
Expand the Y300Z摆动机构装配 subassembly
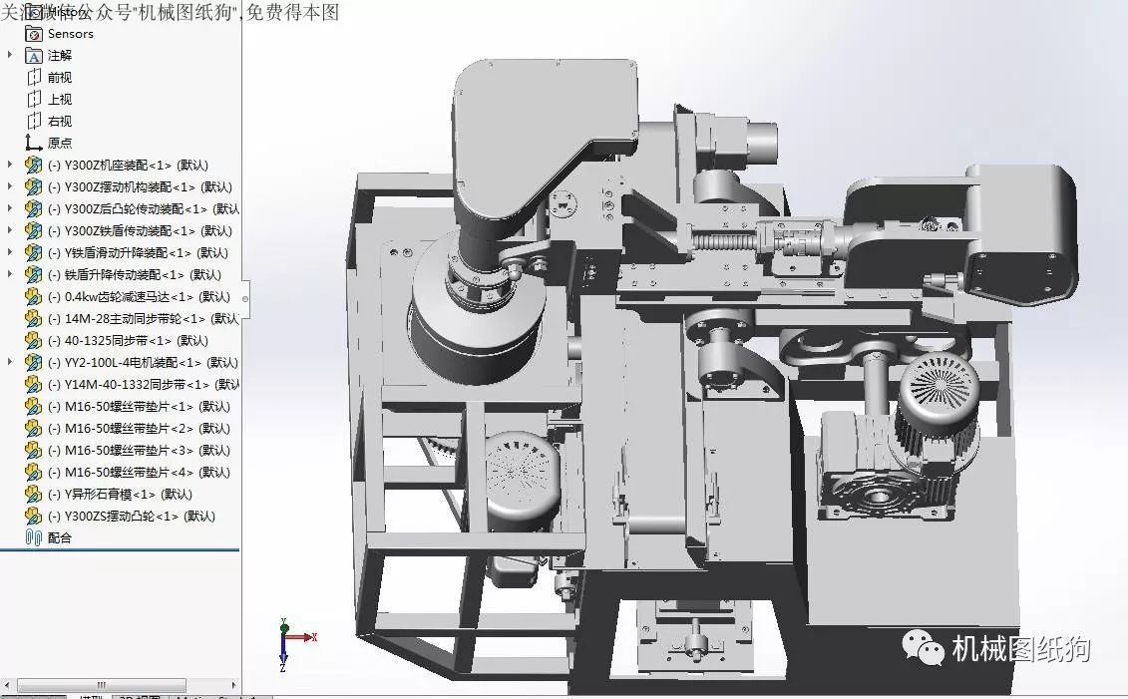tap(10, 186)
